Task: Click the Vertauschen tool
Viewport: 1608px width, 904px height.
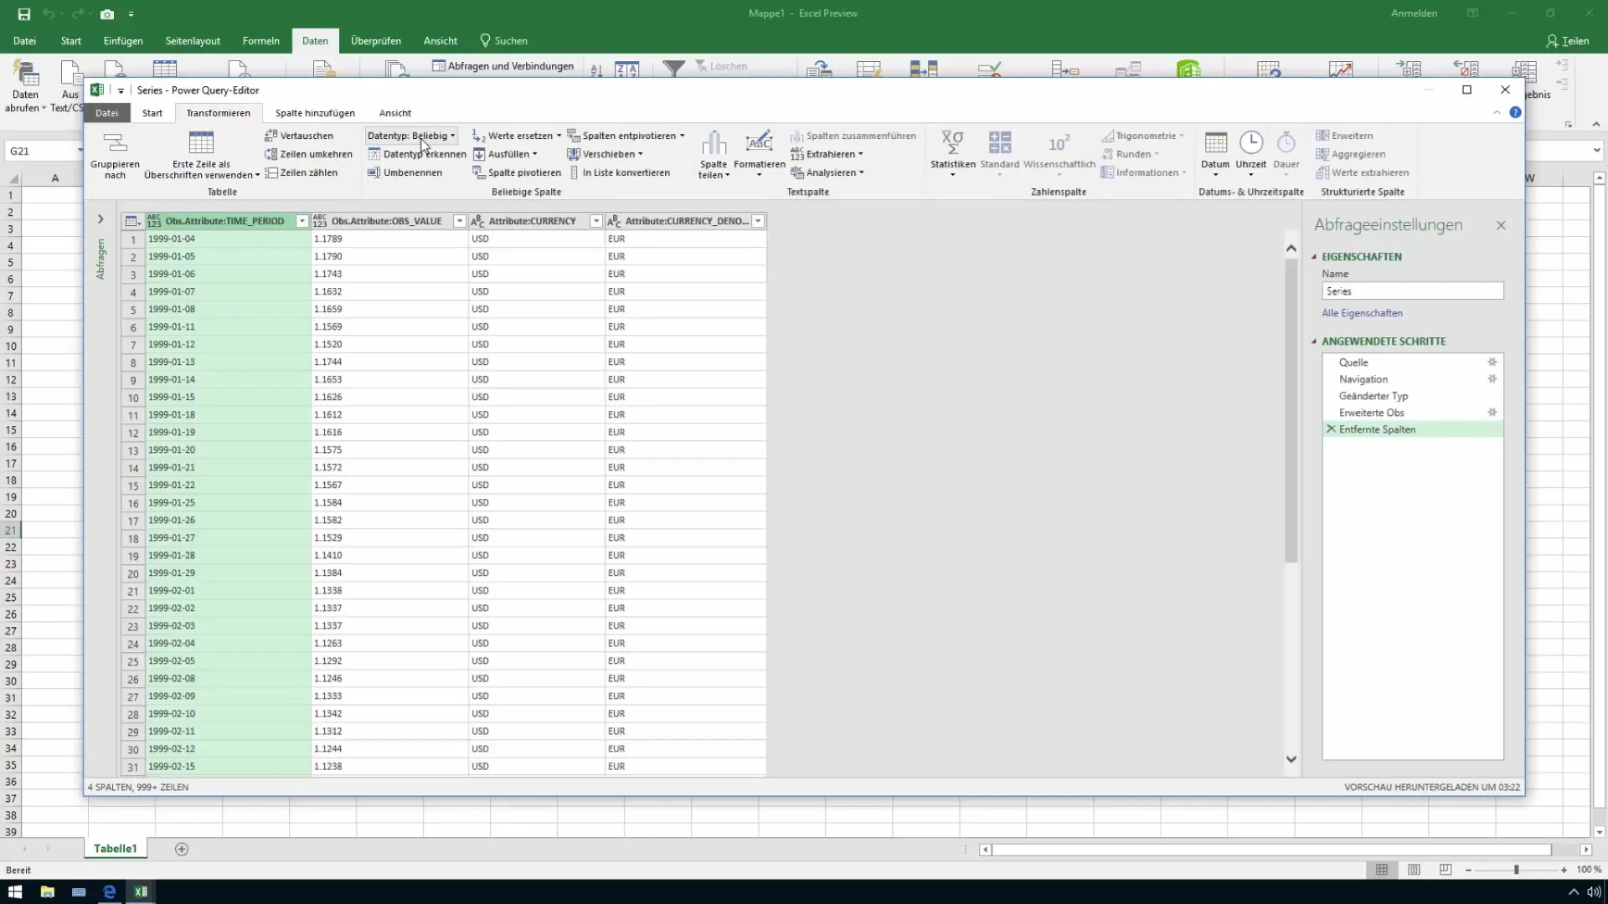Action: pos(299,136)
